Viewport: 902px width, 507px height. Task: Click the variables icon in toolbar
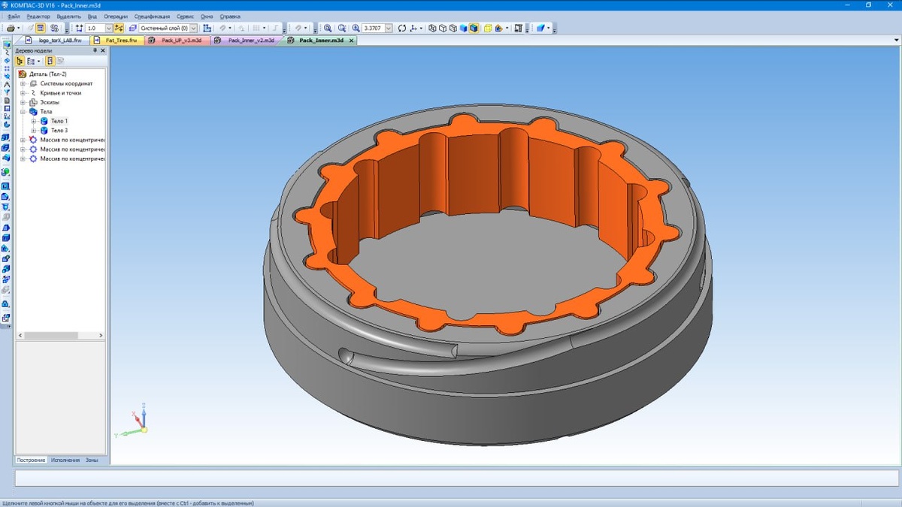(54, 28)
